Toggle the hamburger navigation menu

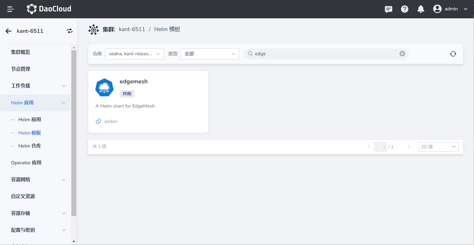10,9
